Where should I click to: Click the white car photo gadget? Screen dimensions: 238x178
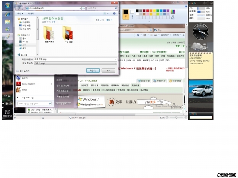(x=201, y=89)
